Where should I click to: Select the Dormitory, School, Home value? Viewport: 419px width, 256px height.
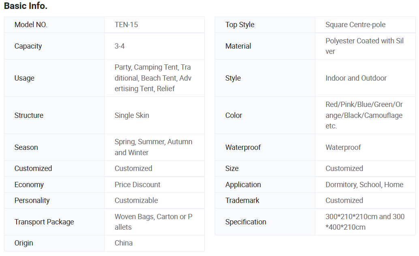364,185
